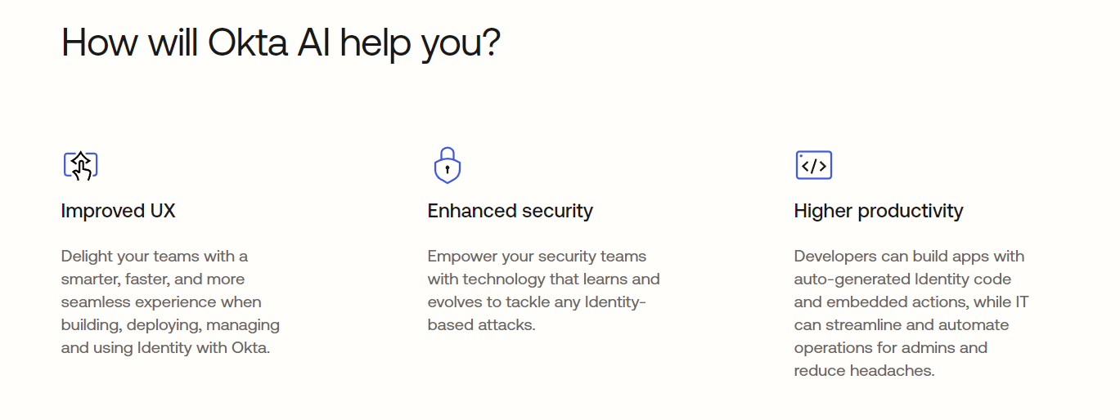Click the phrase "reduce headaches."
1120x420 pixels.
(864, 370)
